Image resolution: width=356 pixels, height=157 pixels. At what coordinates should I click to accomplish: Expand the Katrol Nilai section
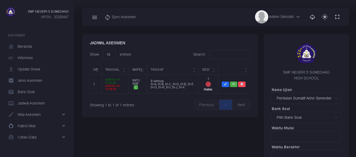tap(26, 126)
